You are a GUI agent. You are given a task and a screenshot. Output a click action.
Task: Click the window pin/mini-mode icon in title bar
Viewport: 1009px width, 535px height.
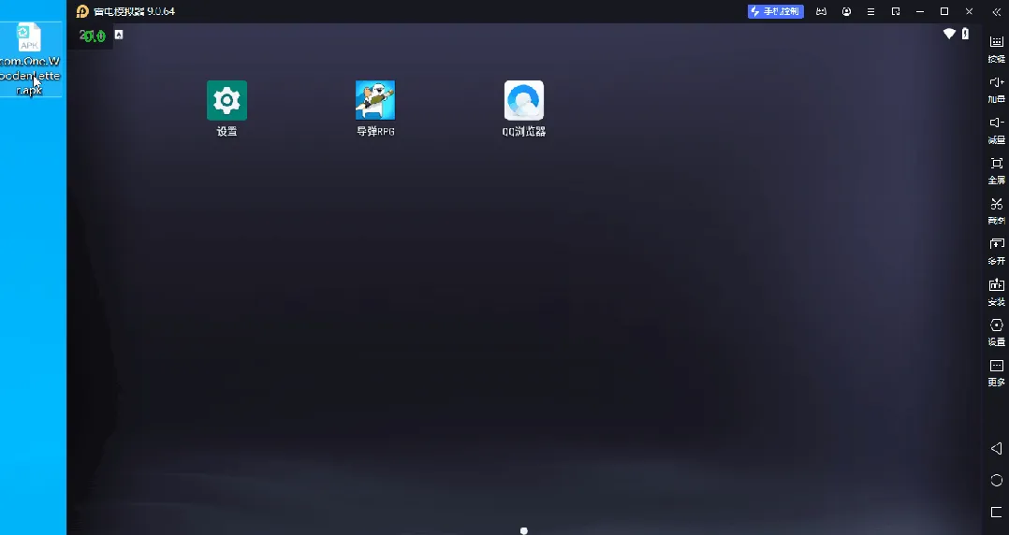pyautogui.click(x=895, y=11)
